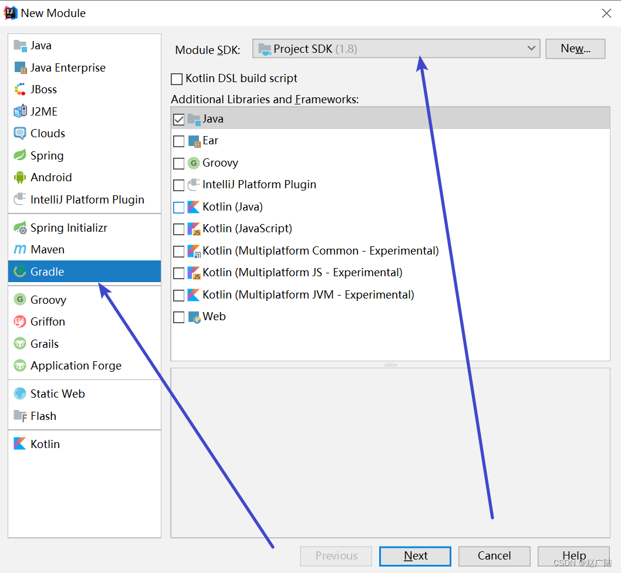Screen dimensions: 621x573
Task: Click the disabled Previous button
Action: (336, 556)
